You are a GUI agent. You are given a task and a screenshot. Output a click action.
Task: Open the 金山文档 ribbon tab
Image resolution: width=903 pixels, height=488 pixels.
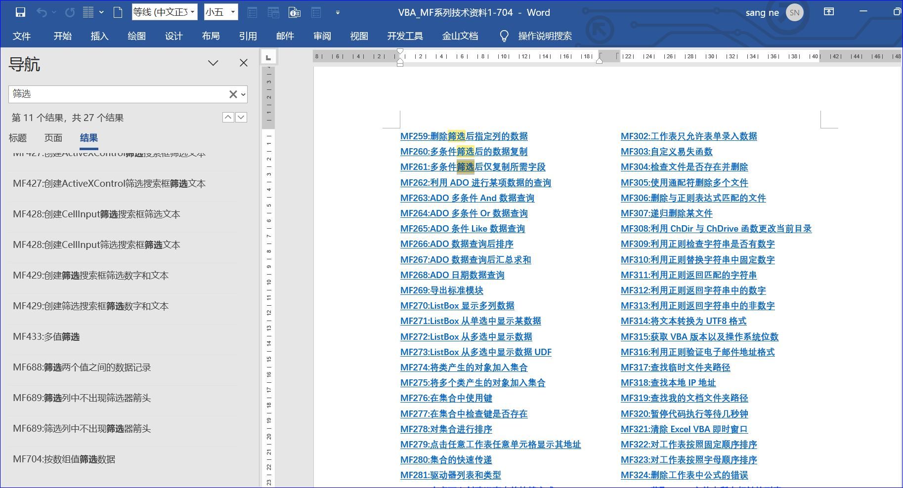click(460, 36)
